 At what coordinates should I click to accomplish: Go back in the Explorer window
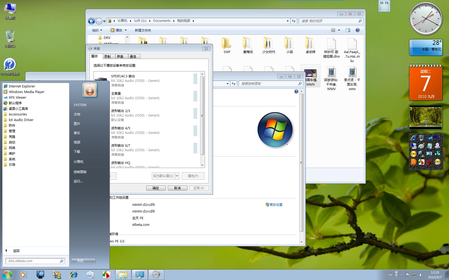91,21
